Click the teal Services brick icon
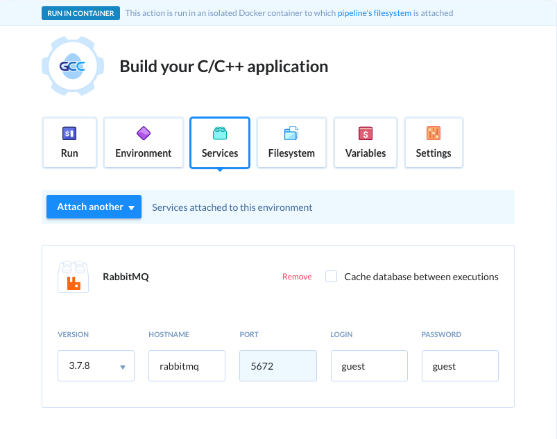 [220, 134]
